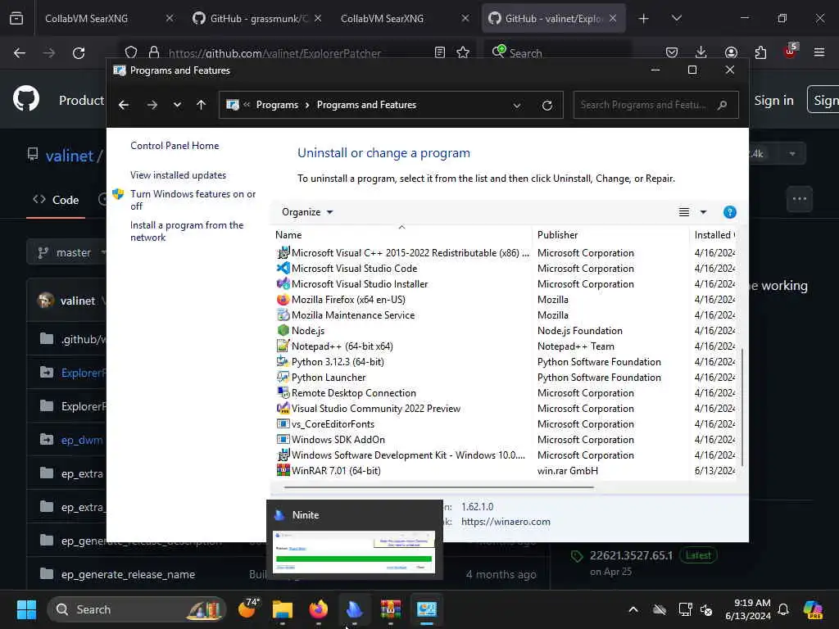Open WinRAR from the taskbar

391,609
